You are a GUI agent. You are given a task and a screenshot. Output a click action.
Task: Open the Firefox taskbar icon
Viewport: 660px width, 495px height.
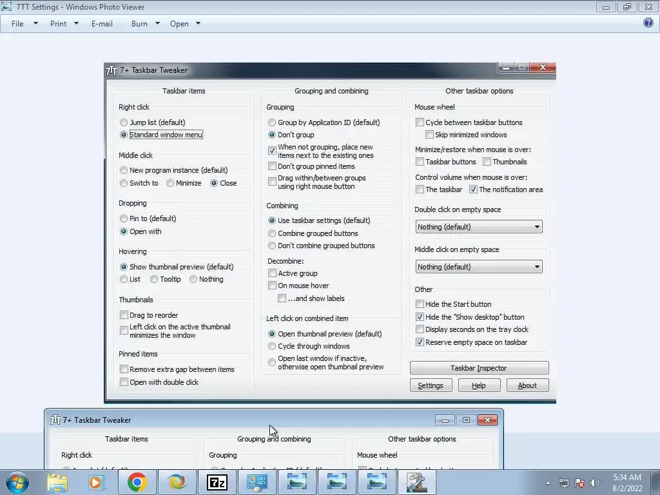pos(177,482)
